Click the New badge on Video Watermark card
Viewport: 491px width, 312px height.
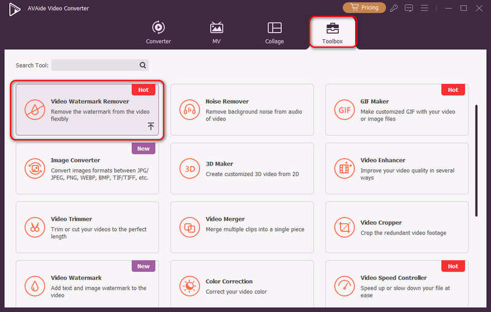(x=144, y=266)
